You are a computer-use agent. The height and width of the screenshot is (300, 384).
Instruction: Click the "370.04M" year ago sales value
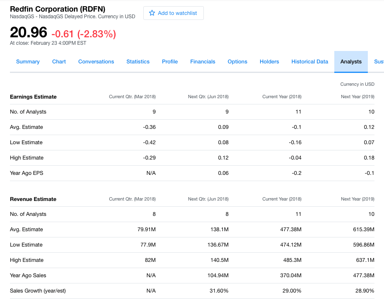[x=291, y=276]
